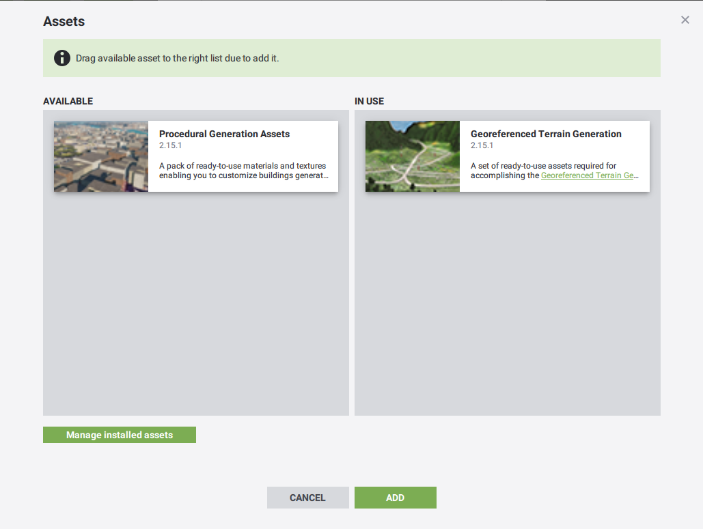Click the AVAILABLE column heading

(x=68, y=101)
